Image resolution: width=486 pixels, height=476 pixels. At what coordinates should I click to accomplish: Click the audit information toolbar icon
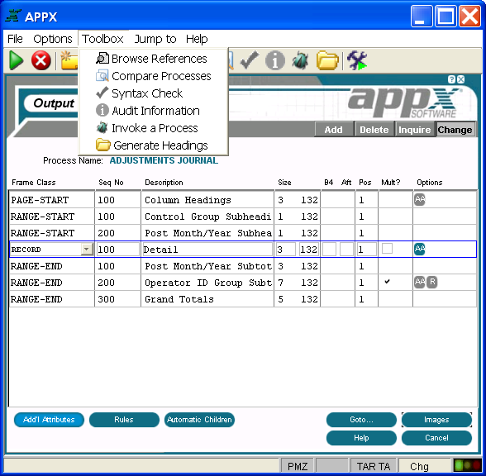275,60
